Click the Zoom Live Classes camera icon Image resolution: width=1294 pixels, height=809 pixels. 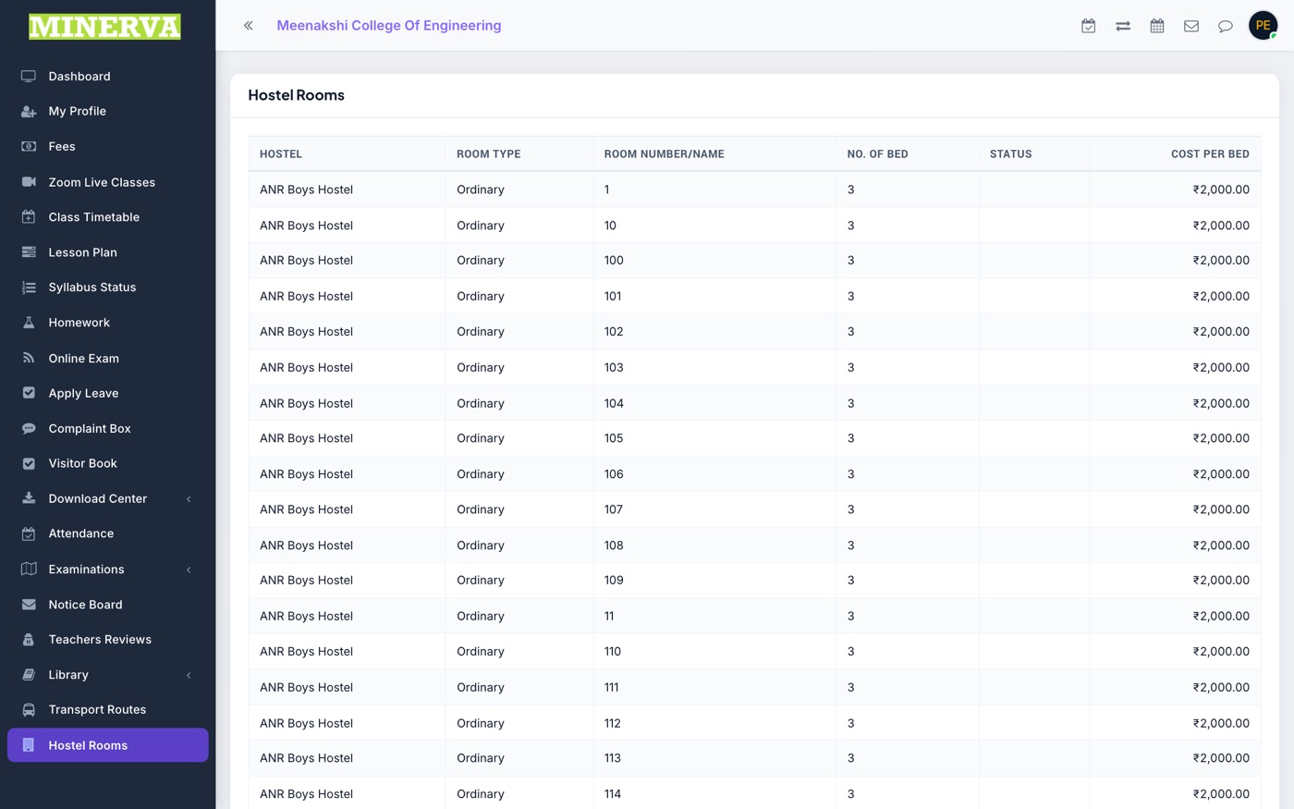click(29, 182)
